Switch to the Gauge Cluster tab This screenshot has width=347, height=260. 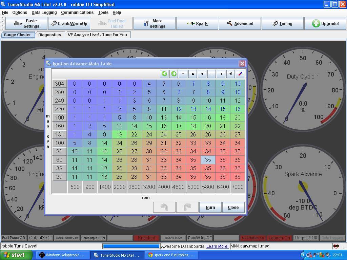click(x=18, y=35)
